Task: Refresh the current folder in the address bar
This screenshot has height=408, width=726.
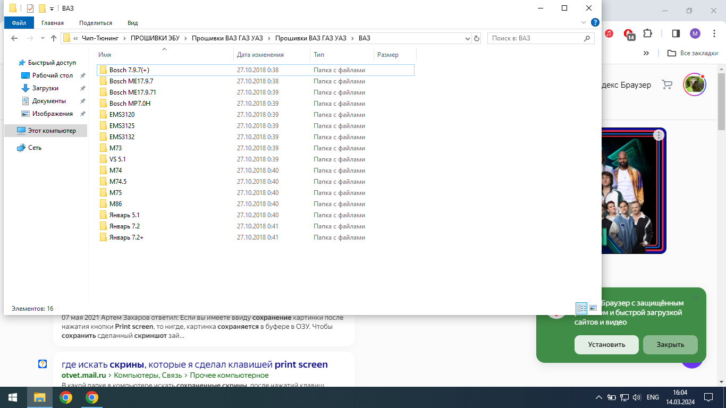Action: click(x=477, y=38)
